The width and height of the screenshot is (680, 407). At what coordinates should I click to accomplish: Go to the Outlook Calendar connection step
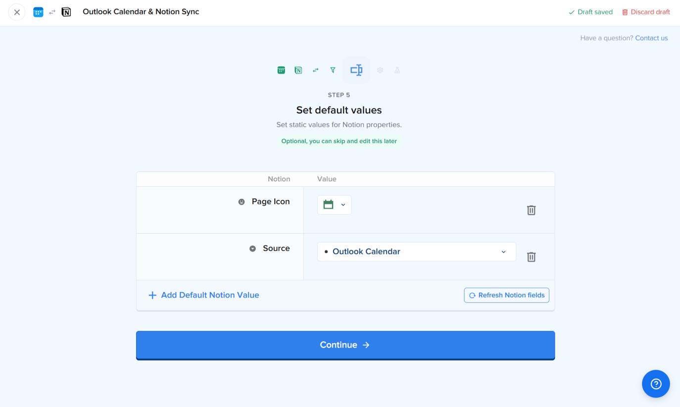point(281,70)
